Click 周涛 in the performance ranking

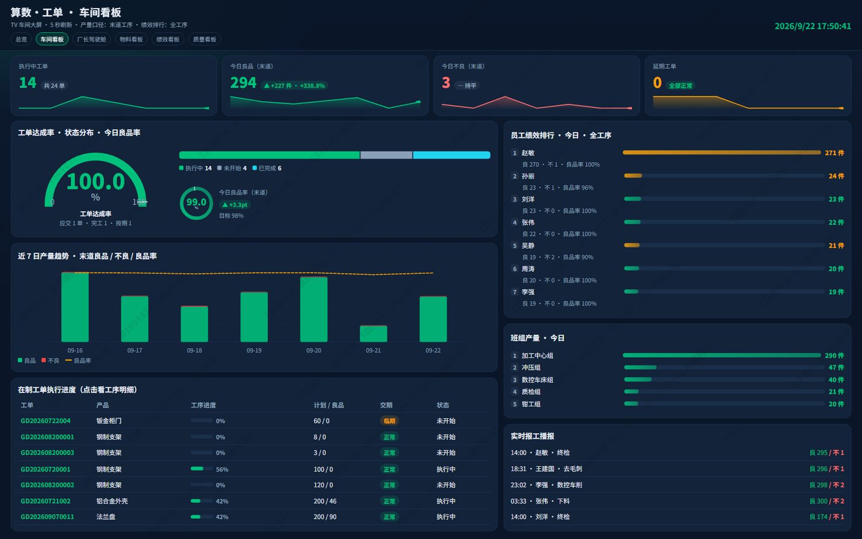point(678,274)
